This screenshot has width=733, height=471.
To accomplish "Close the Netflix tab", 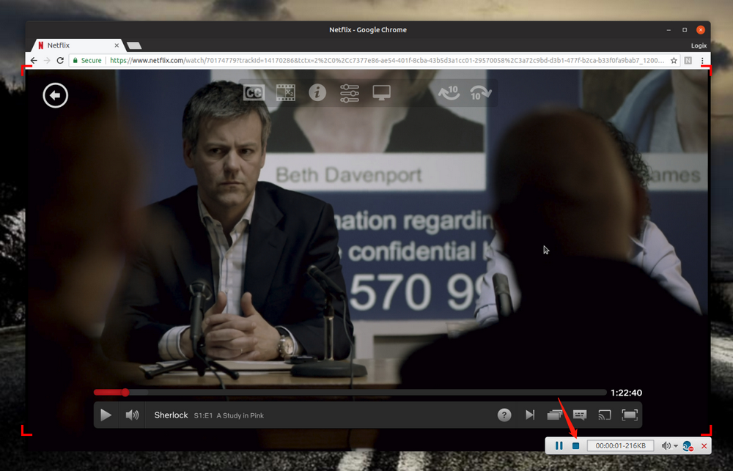I will 117,45.
